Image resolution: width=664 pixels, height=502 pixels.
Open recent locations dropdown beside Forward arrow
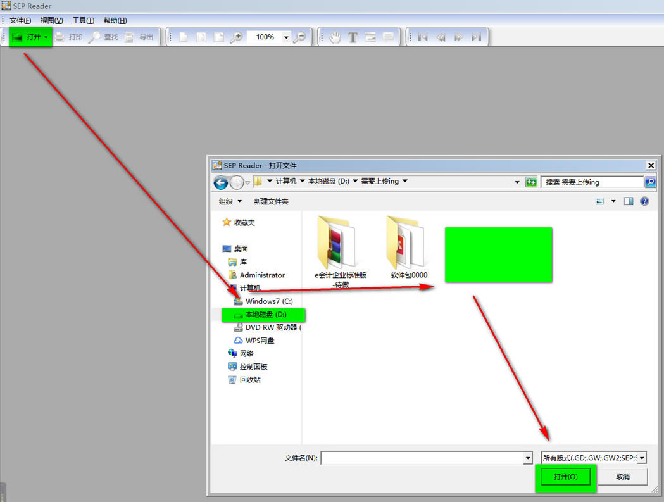tap(247, 182)
